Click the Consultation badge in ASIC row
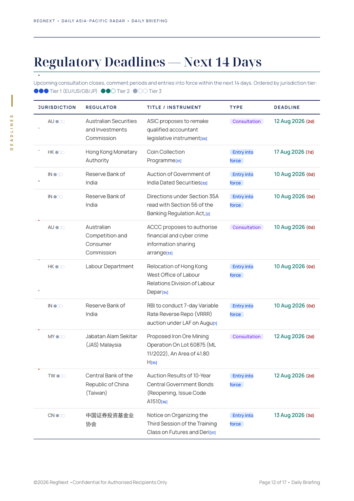This screenshot has width=354, height=501. coord(246,121)
